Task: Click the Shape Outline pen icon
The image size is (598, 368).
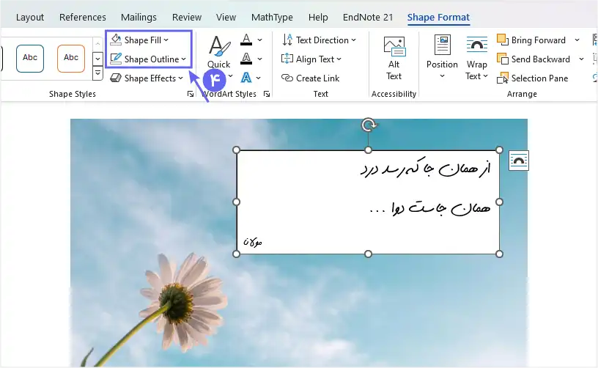Action: coord(116,59)
